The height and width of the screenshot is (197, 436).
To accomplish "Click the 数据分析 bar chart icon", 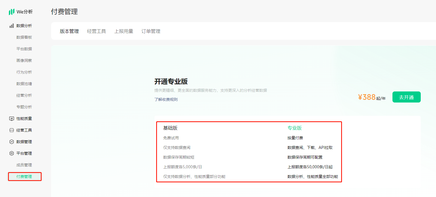I will 12,26.
